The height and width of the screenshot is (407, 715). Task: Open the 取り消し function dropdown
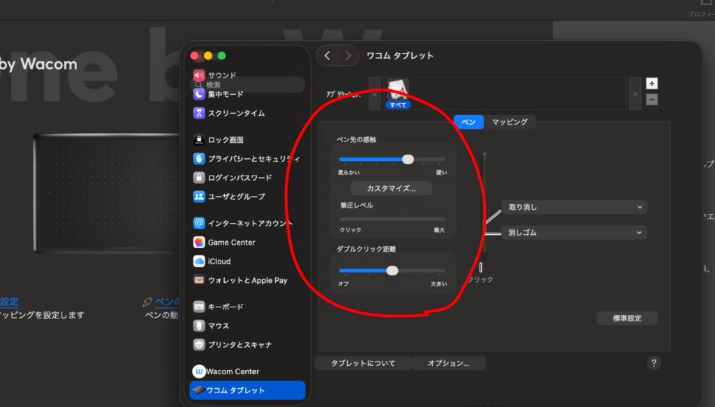[x=574, y=207]
